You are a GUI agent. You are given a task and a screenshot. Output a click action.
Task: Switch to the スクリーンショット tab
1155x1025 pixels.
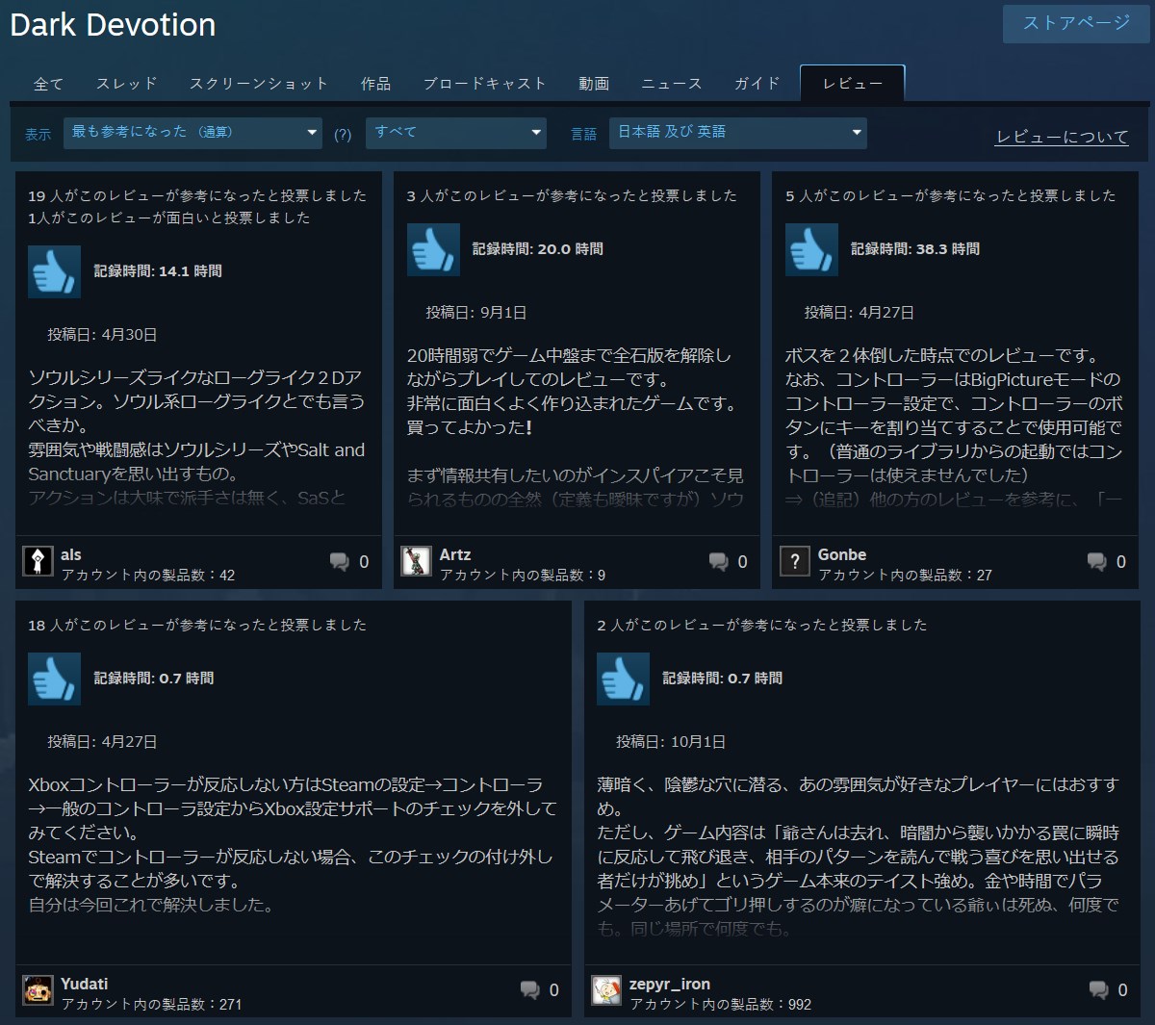click(x=259, y=84)
